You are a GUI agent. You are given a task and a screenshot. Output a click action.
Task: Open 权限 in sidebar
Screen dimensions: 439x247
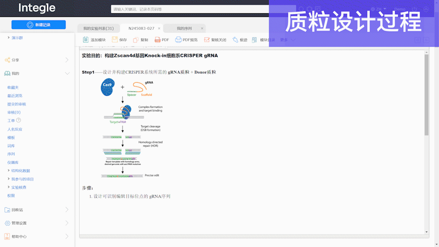pos(11,196)
